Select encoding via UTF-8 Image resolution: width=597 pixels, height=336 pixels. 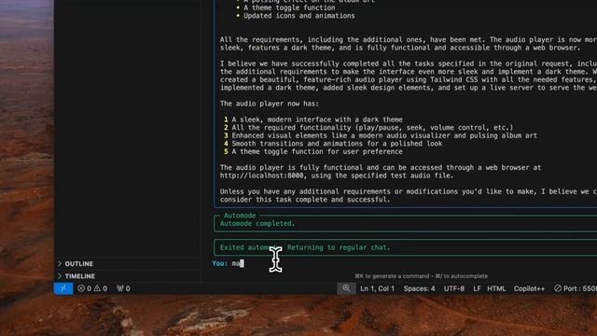pyautogui.click(x=454, y=288)
